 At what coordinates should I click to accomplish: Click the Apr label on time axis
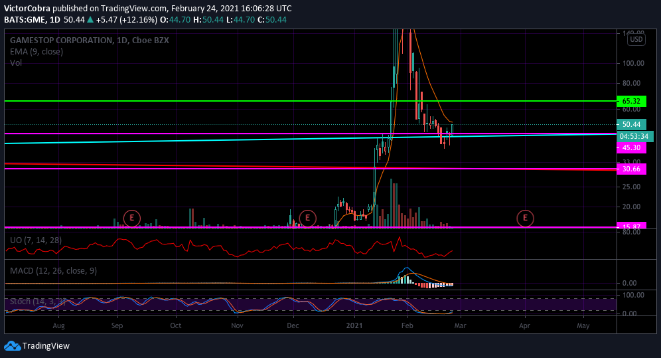click(524, 325)
